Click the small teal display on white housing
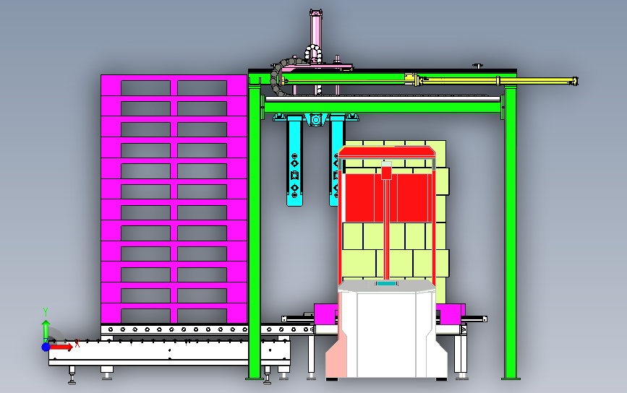 point(387,284)
